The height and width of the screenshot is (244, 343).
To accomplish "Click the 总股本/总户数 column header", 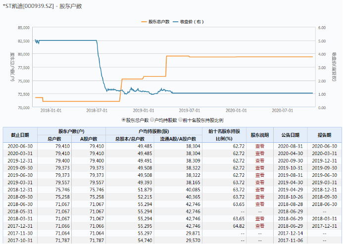I will pos(130,139).
